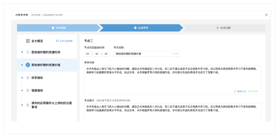Open the 生成试题 step
This screenshot has height=139, width=278.
[x=223, y=28]
